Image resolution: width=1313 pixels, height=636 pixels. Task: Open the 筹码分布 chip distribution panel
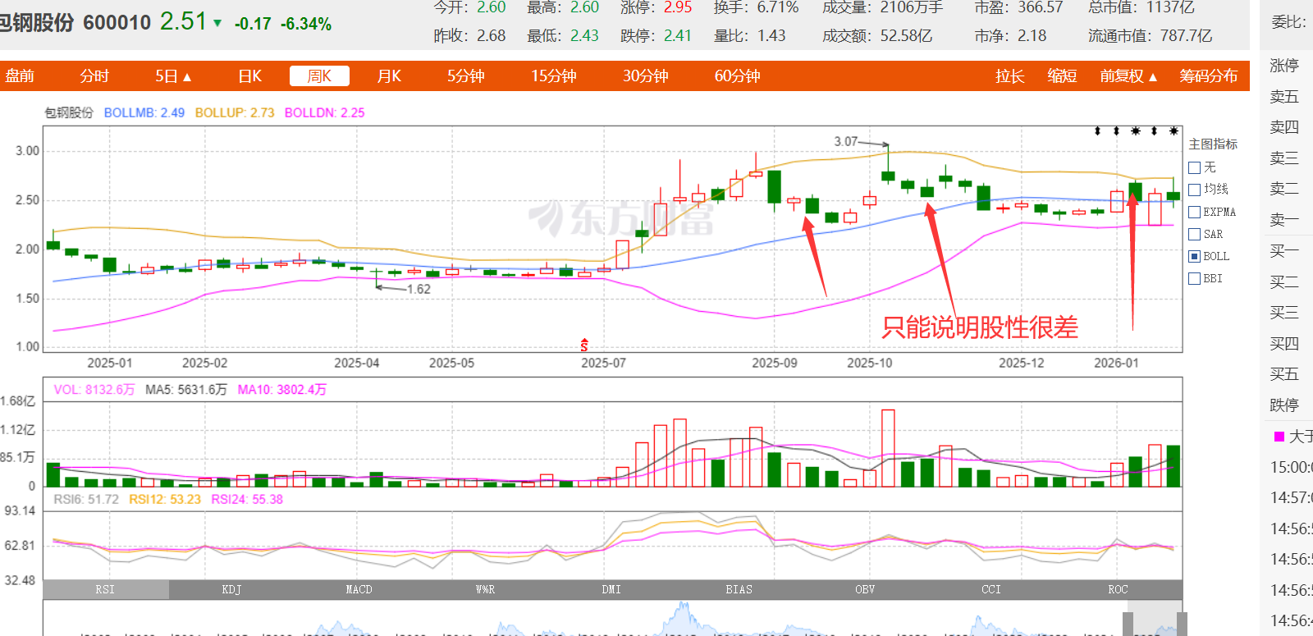1208,76
